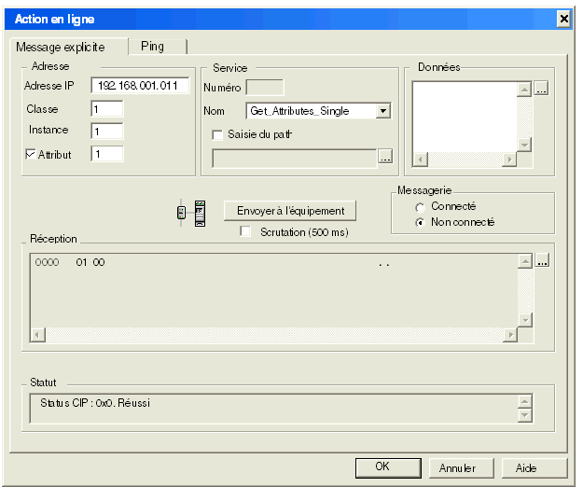The height and width of the screenshot is (487, 583).
Task: Click Données scroll up arrow
Action: click(x=524, y=90)
